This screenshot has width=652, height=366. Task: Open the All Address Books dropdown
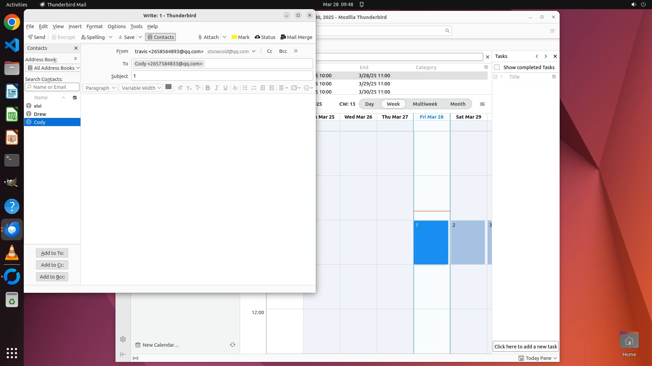coord(53,68)
